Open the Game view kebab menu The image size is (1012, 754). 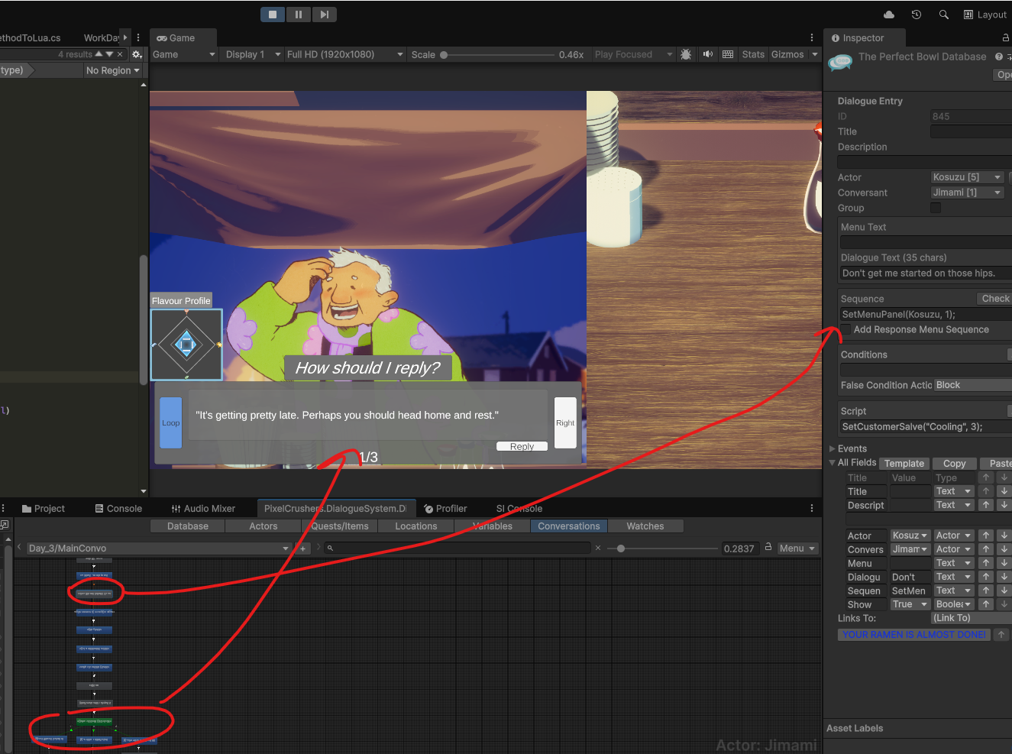point(812,37)
